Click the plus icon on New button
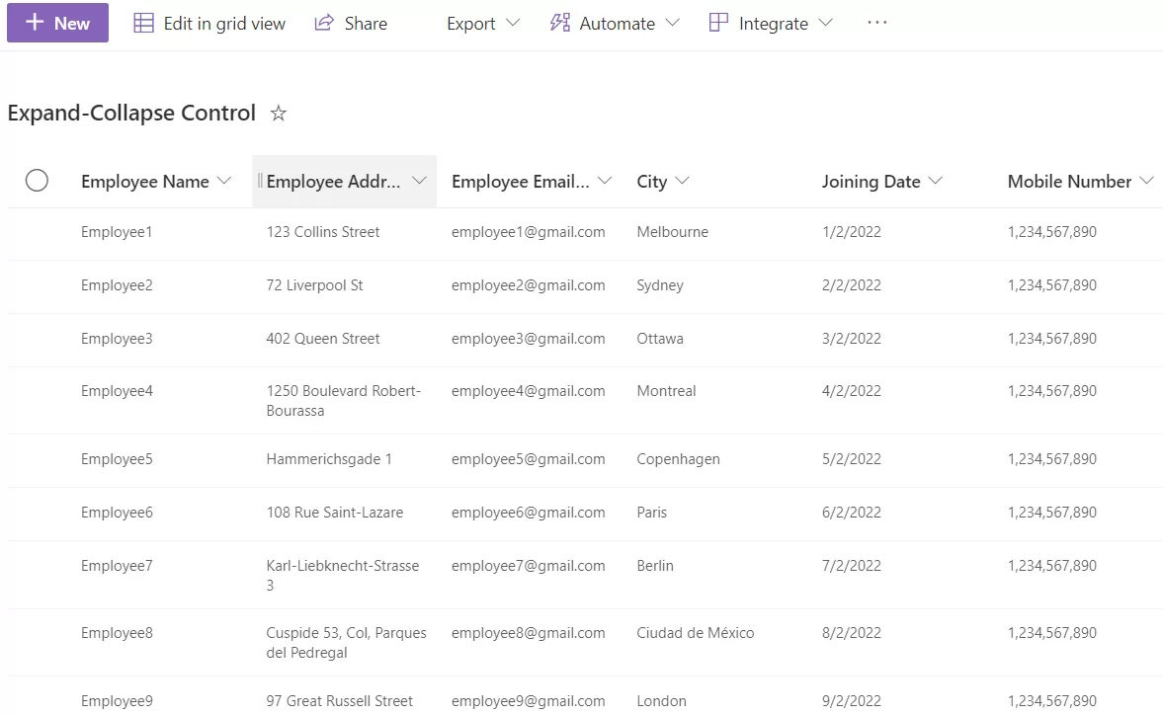This screenshot has width=1163, height=715. (35, 23)
